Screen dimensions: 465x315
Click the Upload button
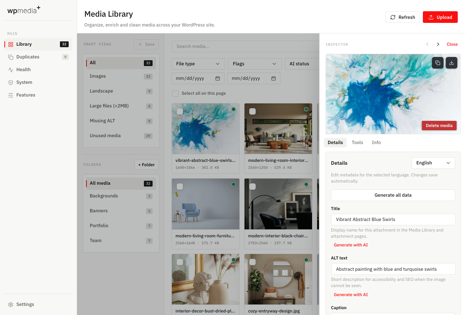(x=440, y=17)
